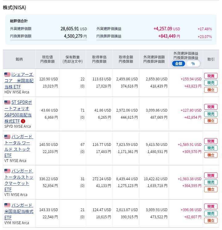The width and height of the screenshot is (222, 230).
Task: Click the red alert icon beside SPYD name
Action: 23,121
